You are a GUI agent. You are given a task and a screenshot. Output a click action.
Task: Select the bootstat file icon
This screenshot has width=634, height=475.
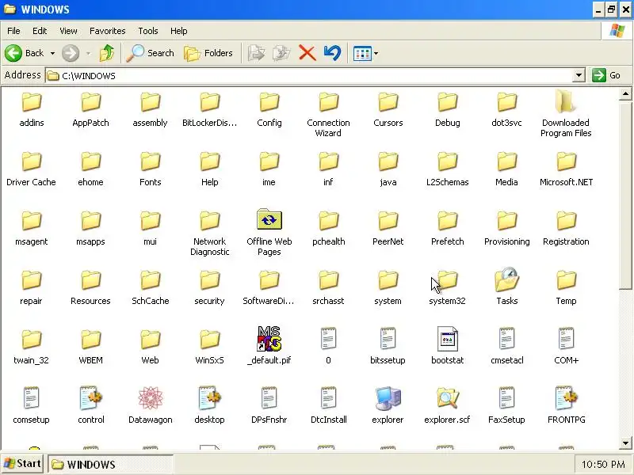point(447,339)
